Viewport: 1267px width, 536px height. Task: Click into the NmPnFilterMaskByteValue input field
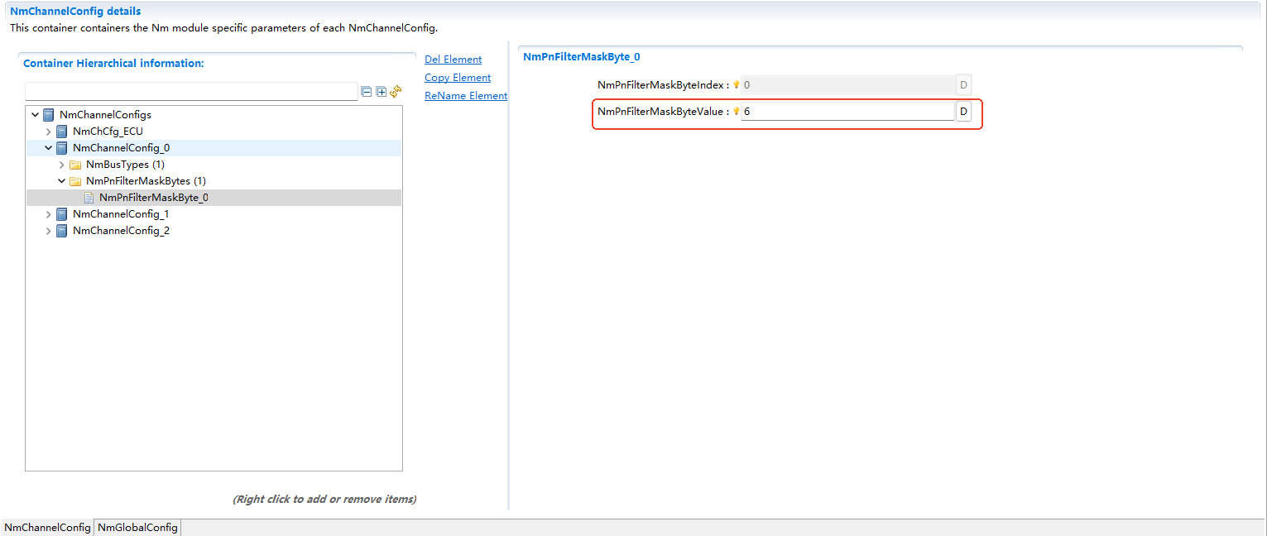[847, 112]
